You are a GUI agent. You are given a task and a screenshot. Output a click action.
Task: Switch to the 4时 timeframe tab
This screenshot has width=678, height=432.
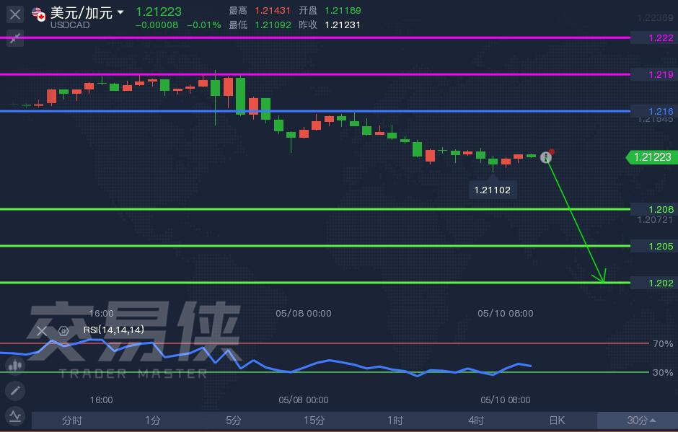pos(476,420)
